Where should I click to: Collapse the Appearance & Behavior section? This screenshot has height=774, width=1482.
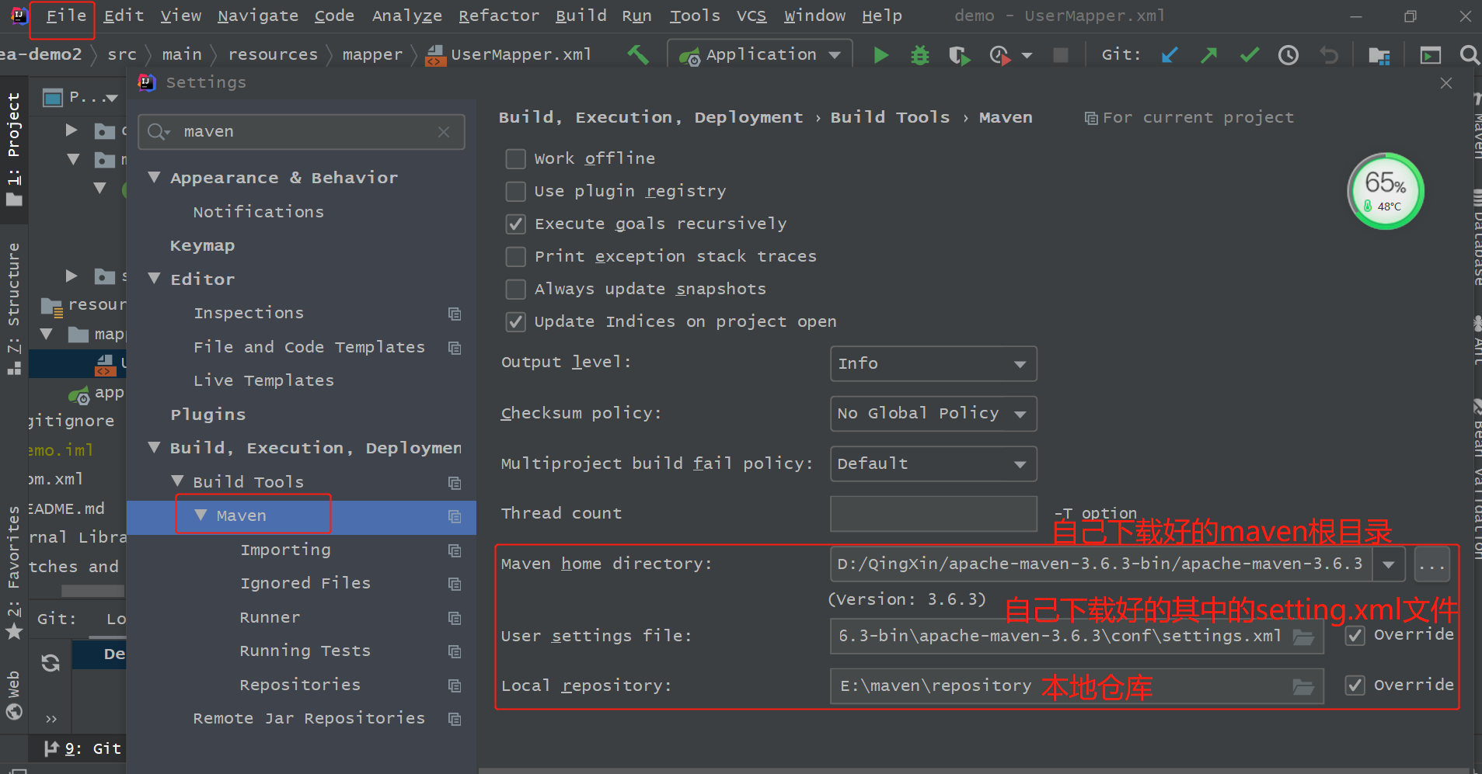tap(155, 178)
